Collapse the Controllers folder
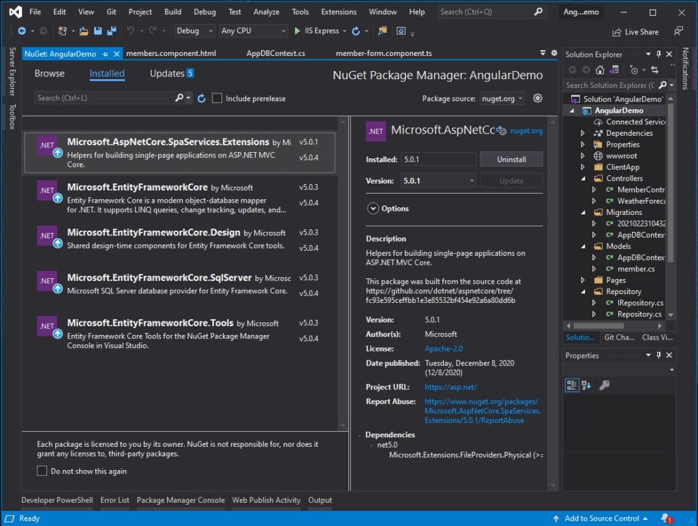Viewport: 698px width, 526px height. 583,178
